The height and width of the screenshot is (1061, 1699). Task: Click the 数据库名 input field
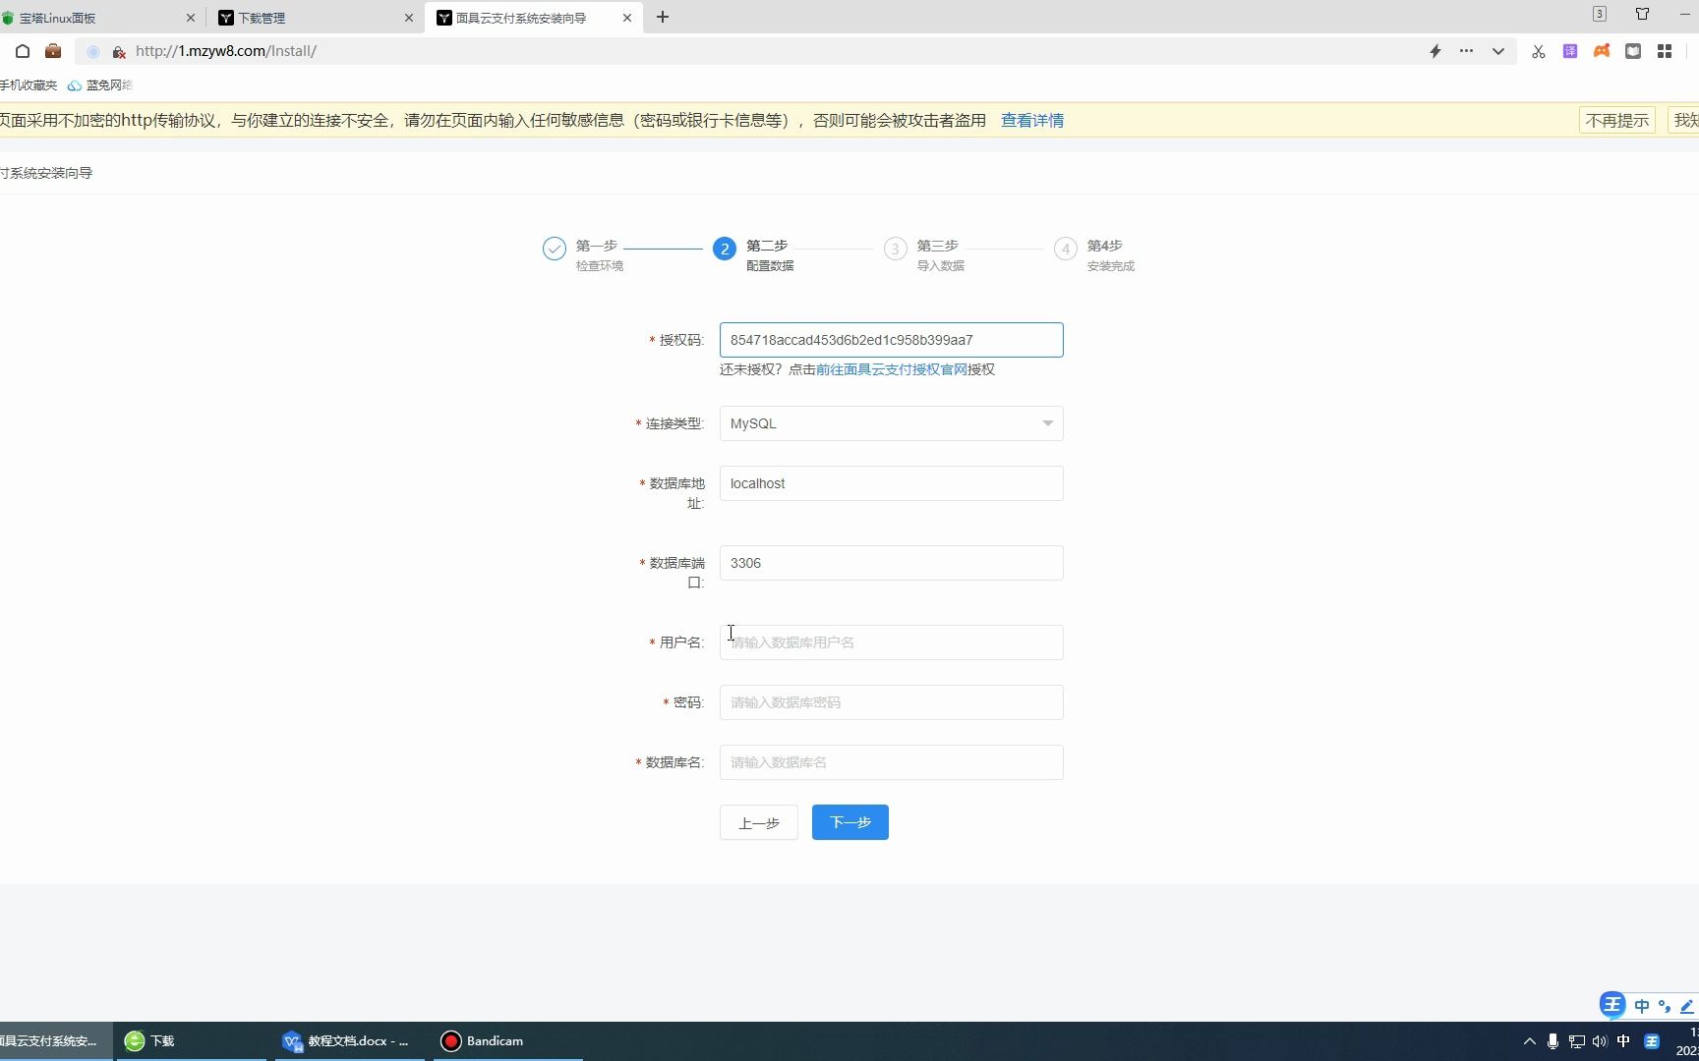tap(891, 762)
